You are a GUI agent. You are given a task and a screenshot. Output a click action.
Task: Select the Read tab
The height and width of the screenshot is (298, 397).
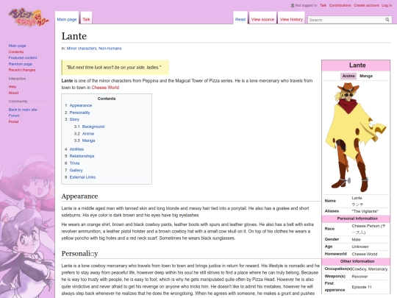[x=240, y=20]
